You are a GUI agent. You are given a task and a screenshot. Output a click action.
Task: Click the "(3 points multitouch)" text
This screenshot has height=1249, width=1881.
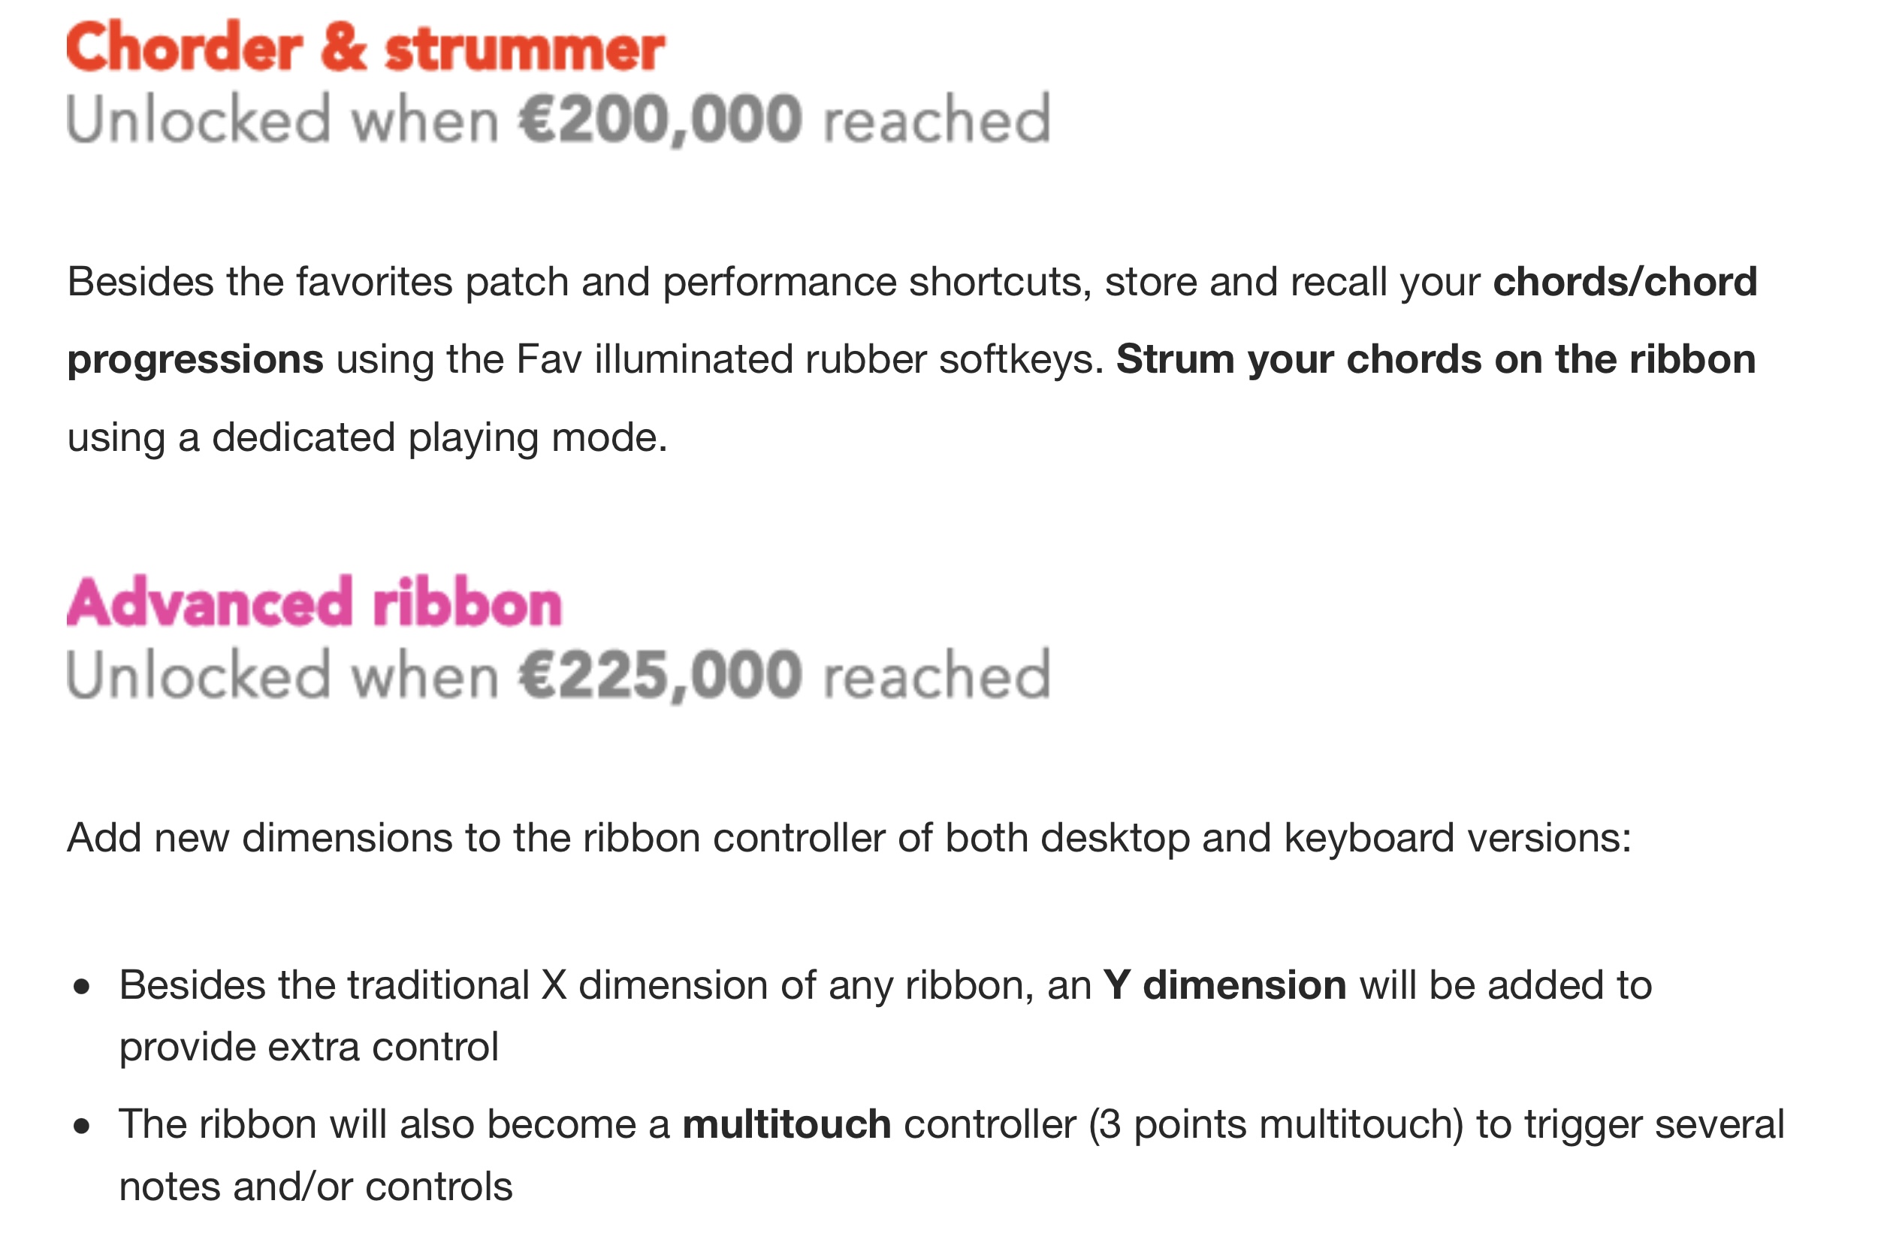point(1276,1125)
